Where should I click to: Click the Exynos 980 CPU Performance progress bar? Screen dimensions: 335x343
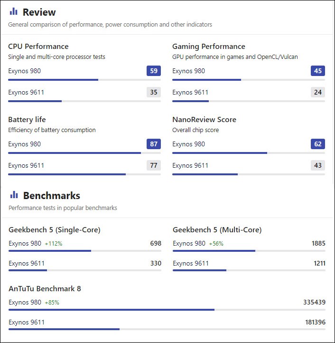pos(84,80)
